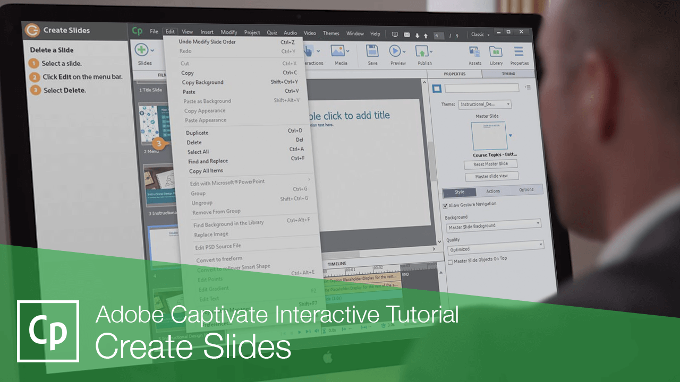This screenshot has width=680, height=382.
Task: Select the Actions tab
Action: (x=492, y=191)
